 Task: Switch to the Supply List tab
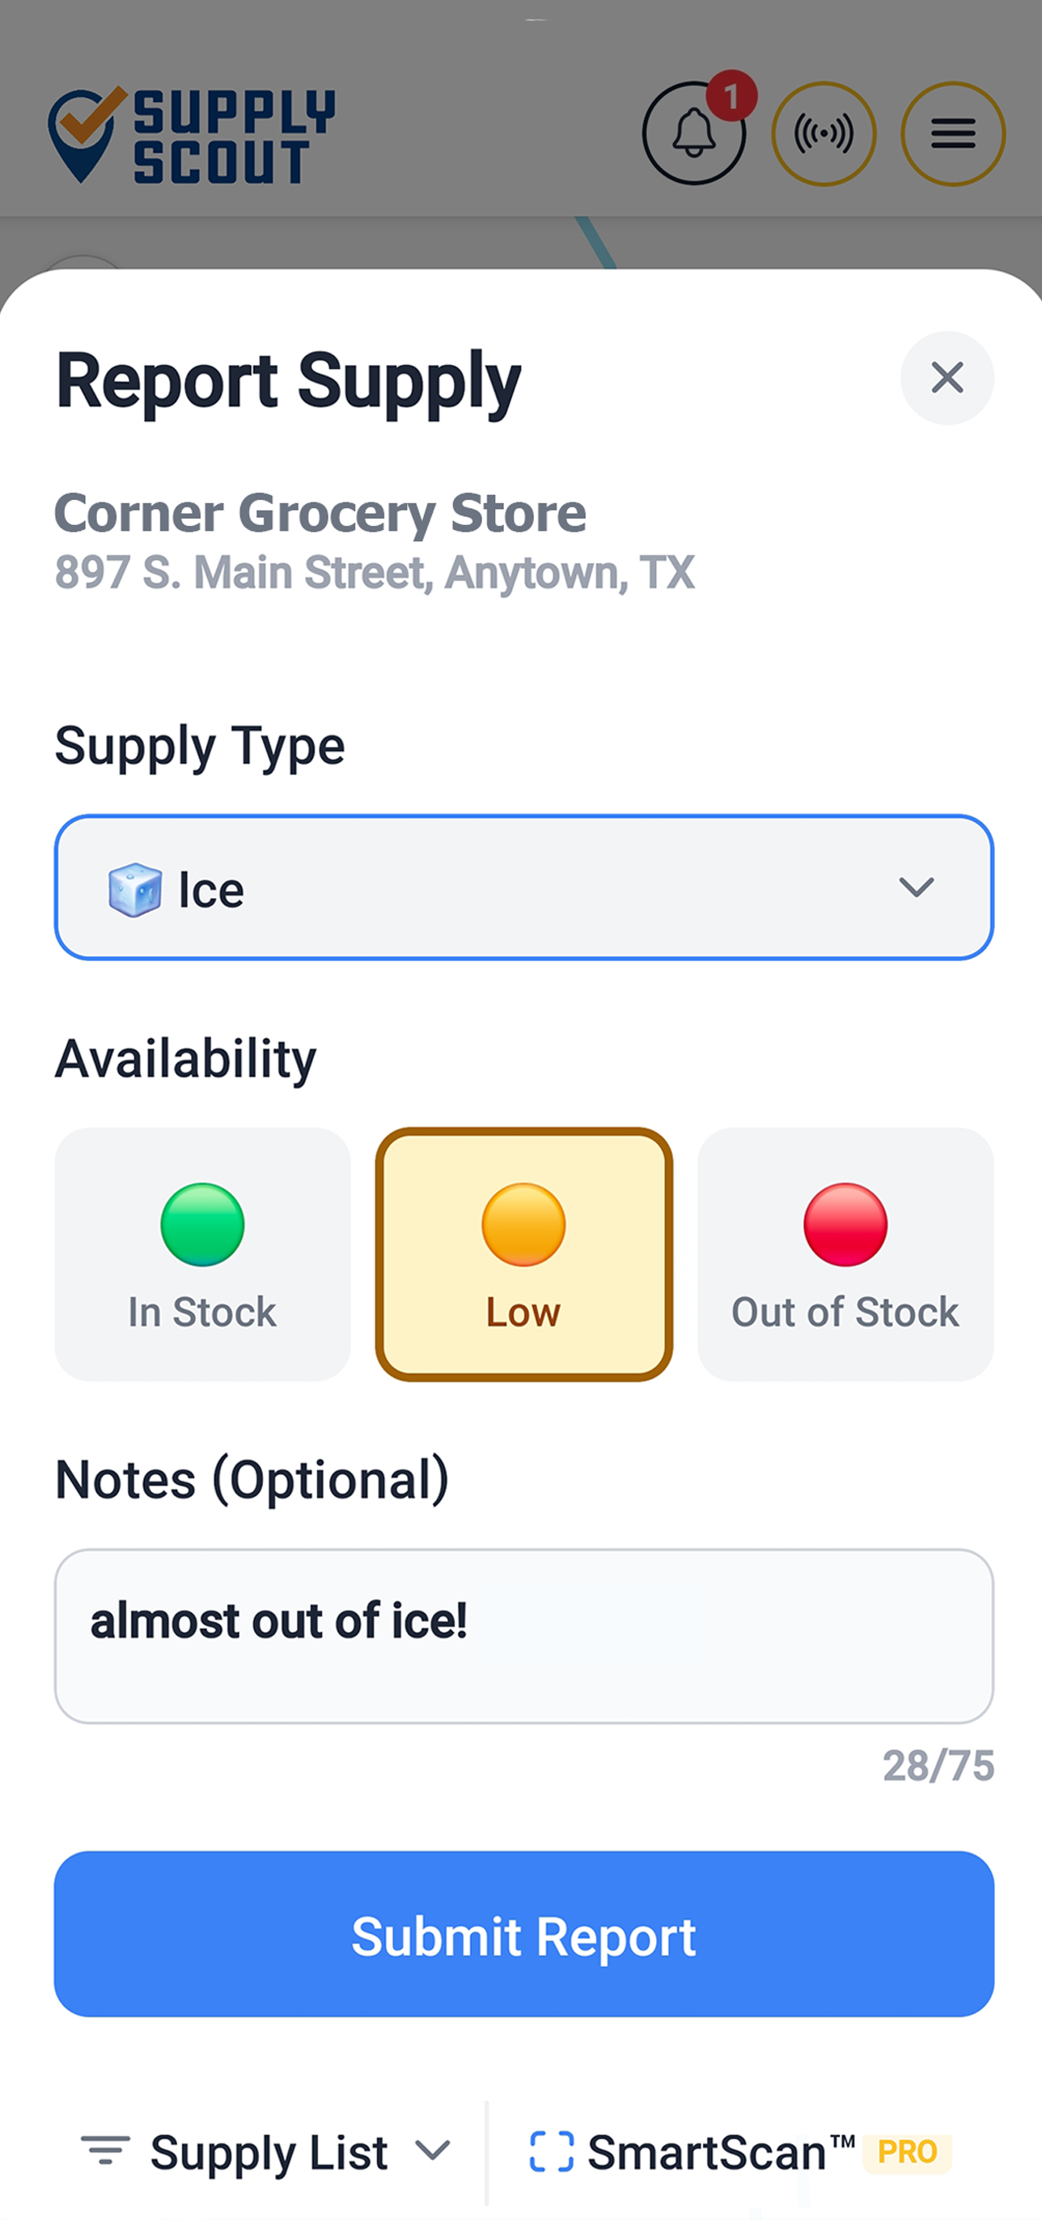(x=269, y=2152)
